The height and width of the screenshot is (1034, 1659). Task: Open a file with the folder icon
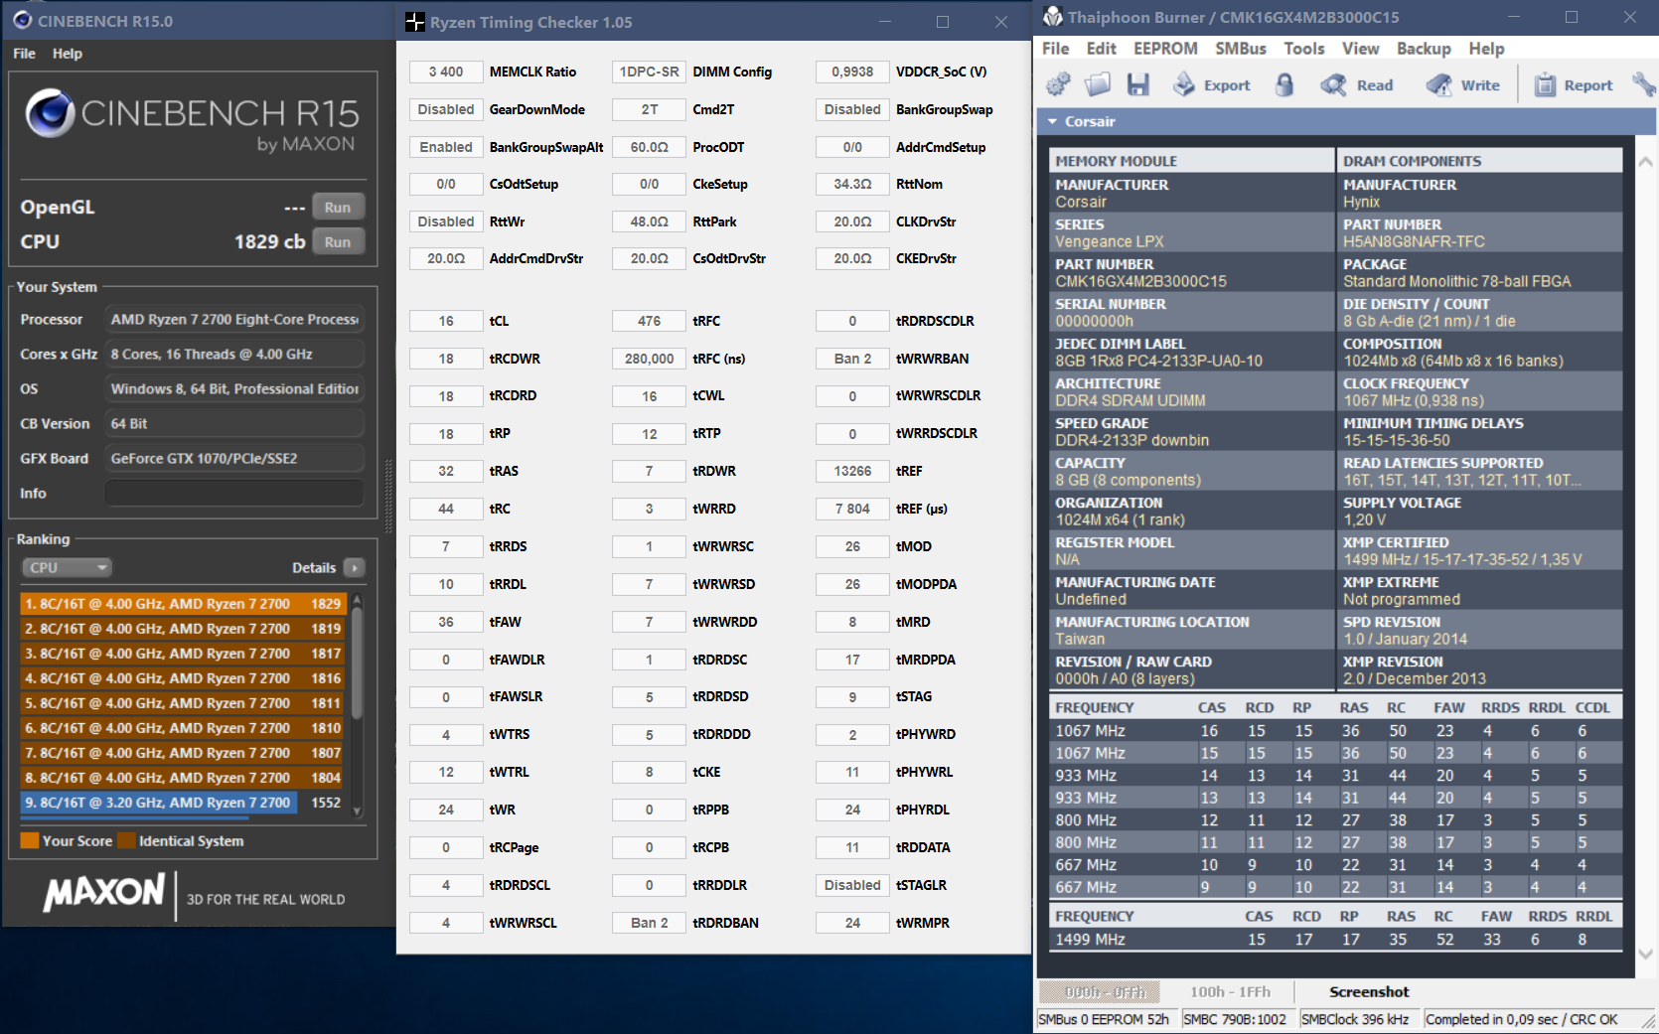tap(1098, 85)
